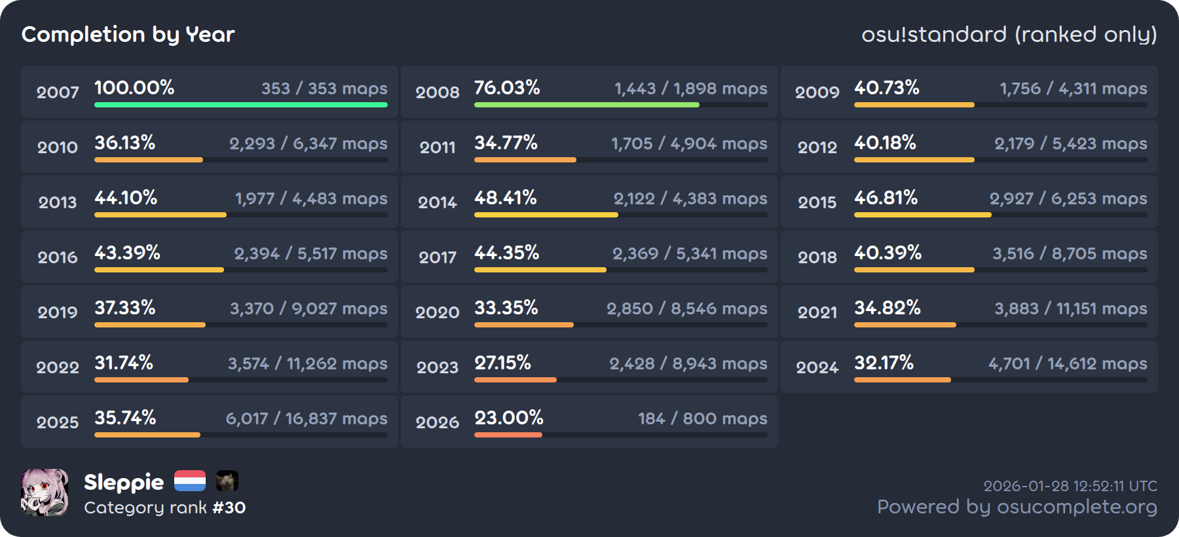Viewport: 1179px width, 537px height.
Task: Click the osu!standard (ranked only) label
Action: tap(1009, 34)
